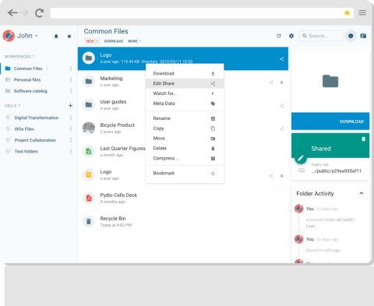This screenshot has height=306, width=374.
Task: Click the browser forward arrow
Action: tap(24, 12)
